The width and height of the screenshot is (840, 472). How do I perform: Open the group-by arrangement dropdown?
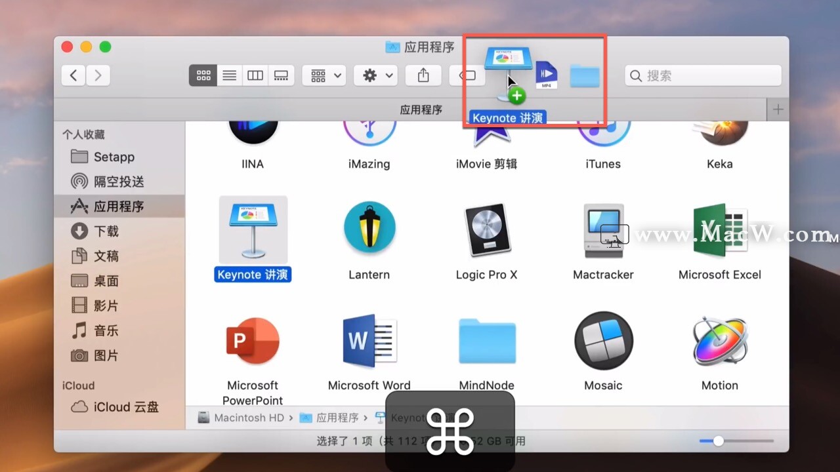[324, 75]
